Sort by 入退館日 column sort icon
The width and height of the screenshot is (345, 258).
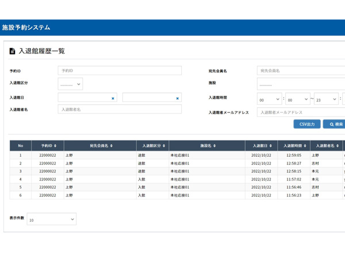pyautogui.click(x=272, y=146)
